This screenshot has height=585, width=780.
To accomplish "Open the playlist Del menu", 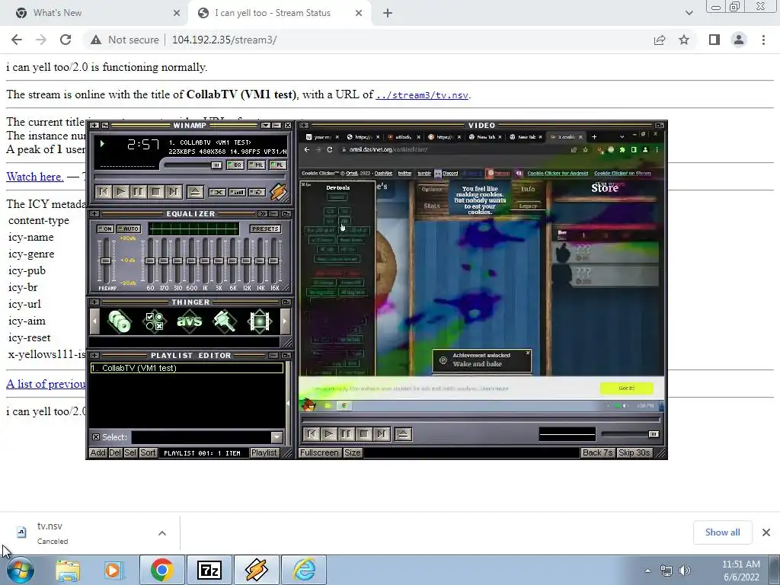I will tap(115, 452).
